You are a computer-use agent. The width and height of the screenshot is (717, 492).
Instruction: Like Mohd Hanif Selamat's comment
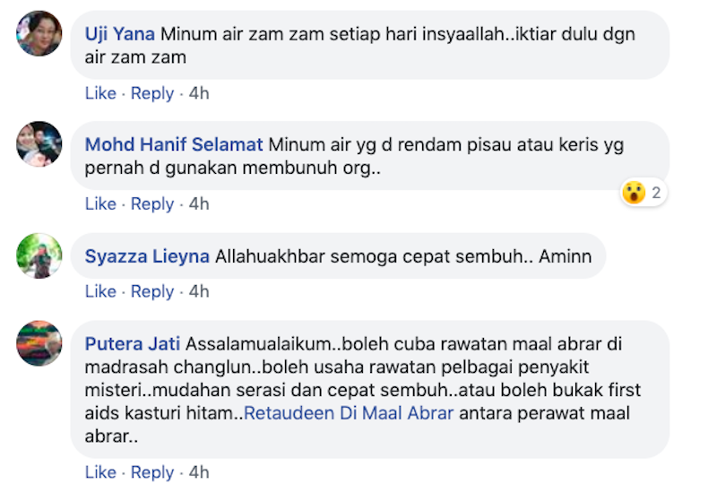coord(100,204)
